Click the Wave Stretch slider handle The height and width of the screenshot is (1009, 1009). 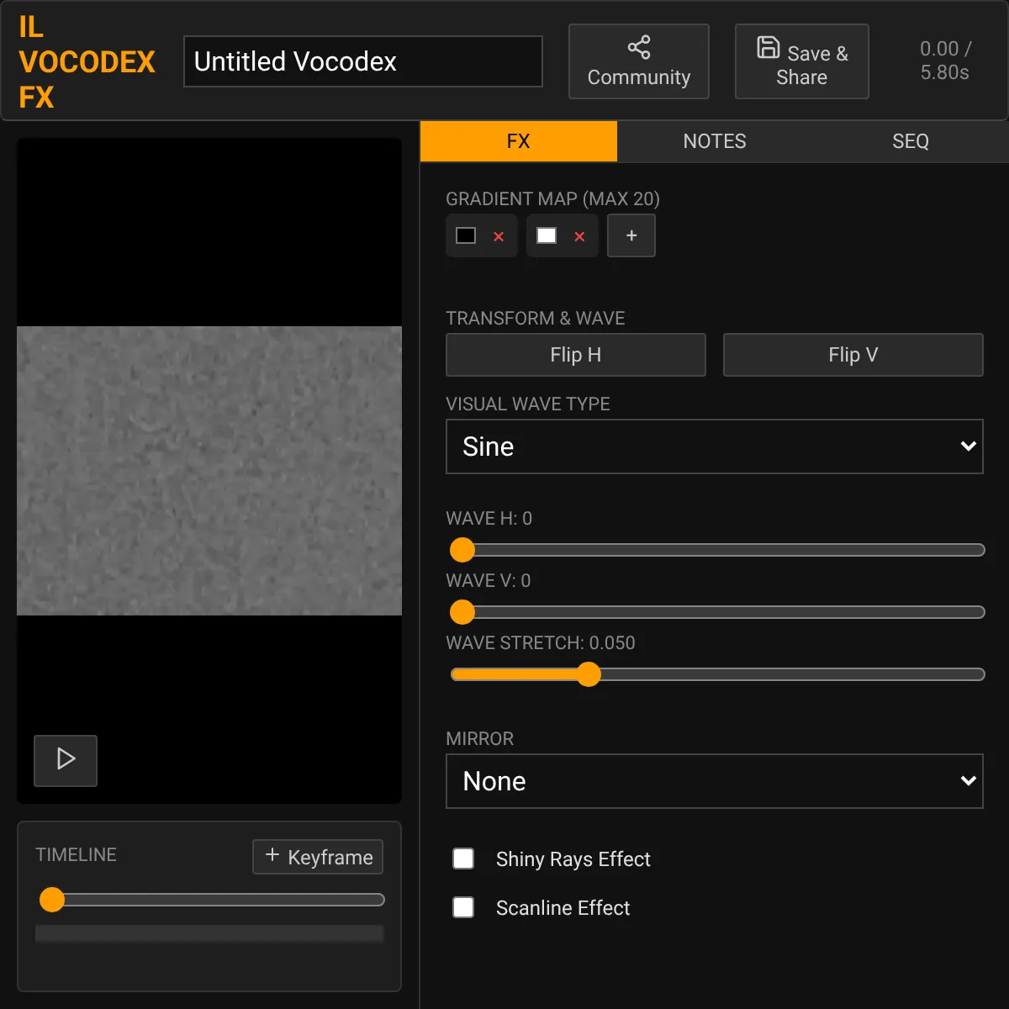(x=589, y=674)
